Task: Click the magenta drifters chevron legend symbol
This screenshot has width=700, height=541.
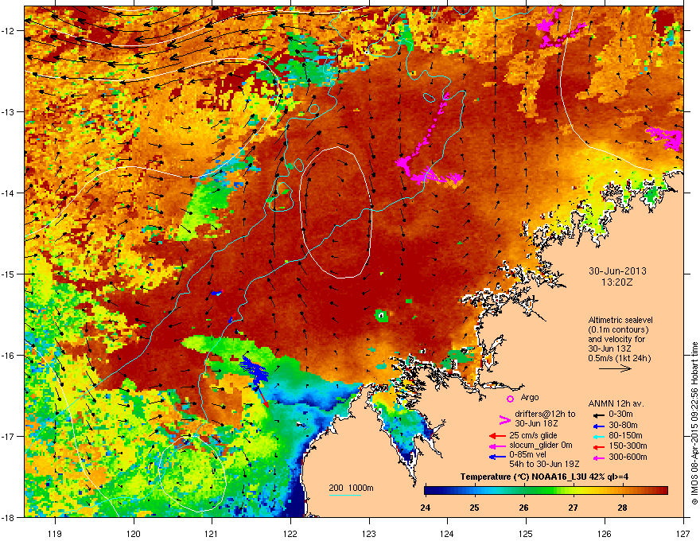Action: tap(504, 420)
